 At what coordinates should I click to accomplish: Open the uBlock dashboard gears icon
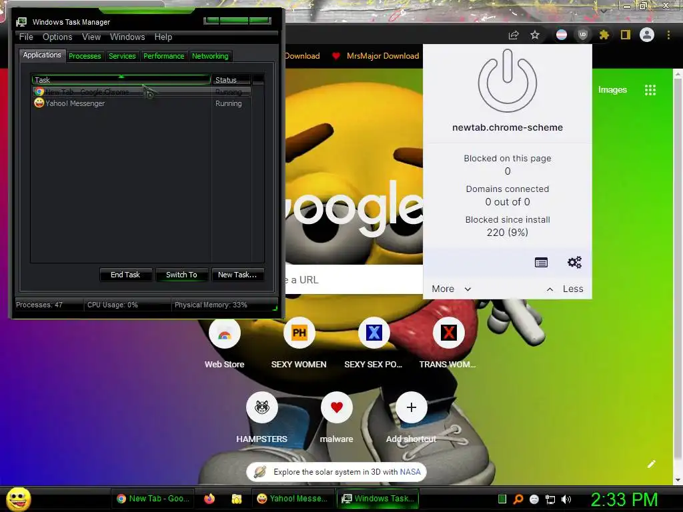574,263
